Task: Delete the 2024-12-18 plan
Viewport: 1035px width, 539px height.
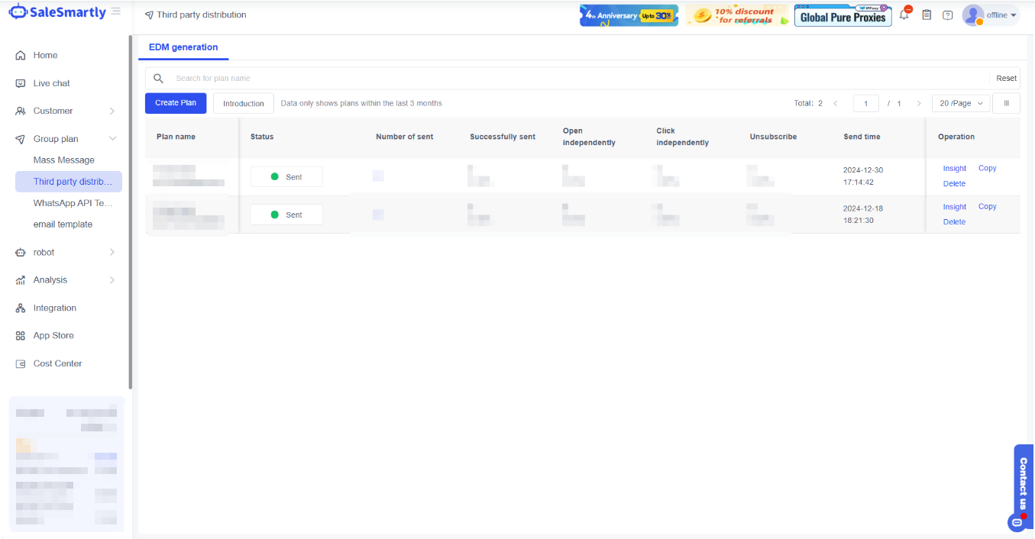Action: click(954, 222)
